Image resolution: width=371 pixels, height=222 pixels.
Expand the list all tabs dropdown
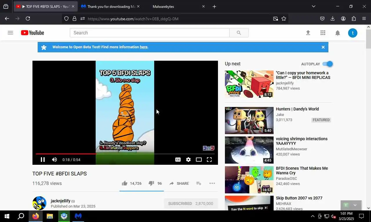click(x=313, y=6)
